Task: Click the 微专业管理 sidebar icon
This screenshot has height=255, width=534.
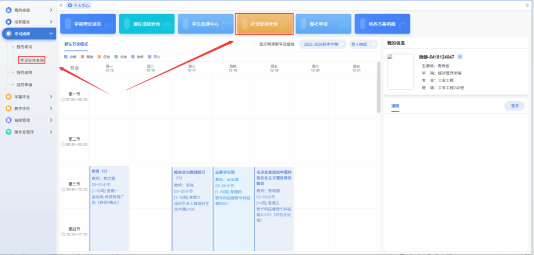Action: (8, 132)
